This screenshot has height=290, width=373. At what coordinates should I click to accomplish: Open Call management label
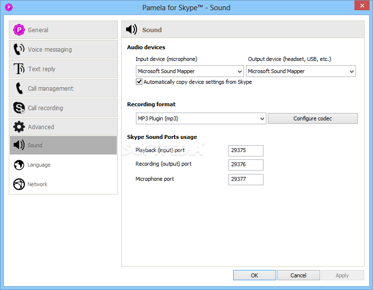click(x=50, y=88)
